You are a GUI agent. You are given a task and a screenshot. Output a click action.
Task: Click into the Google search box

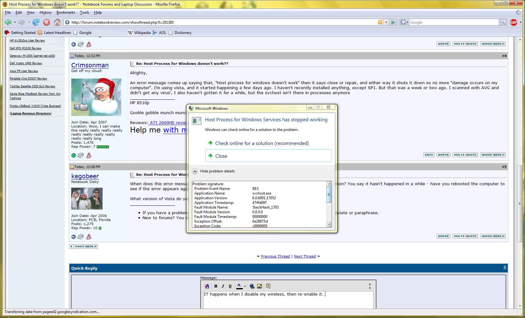453,22
